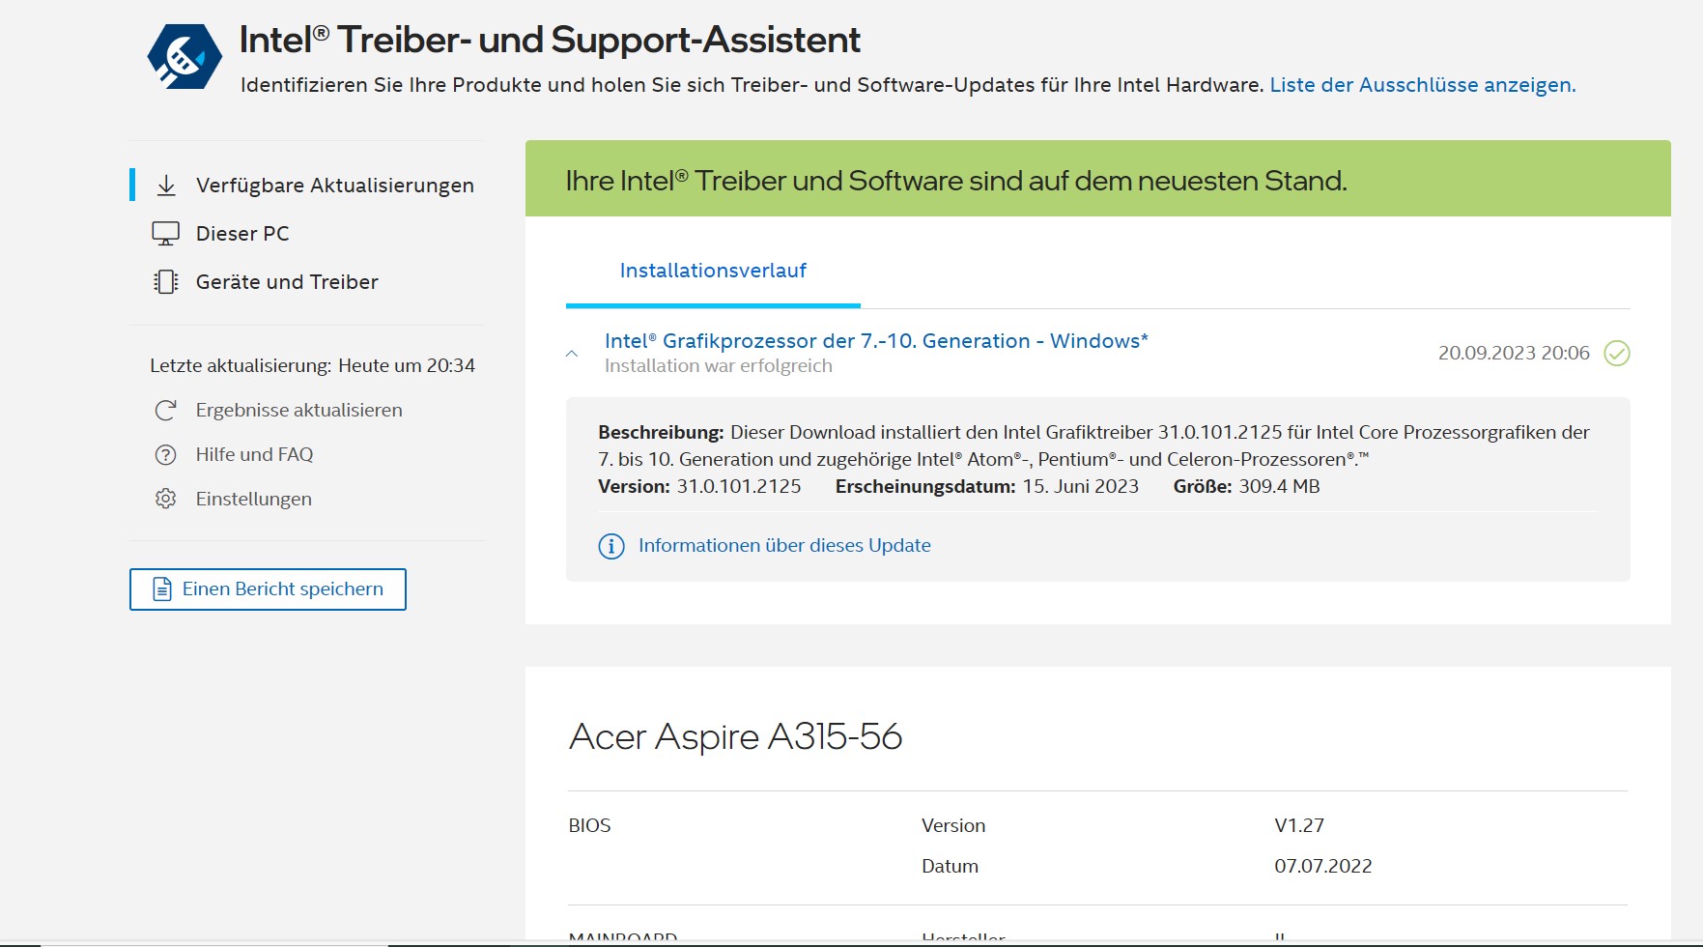Viewport: 1703px width, 947px height.
Task: Click the document icon in the save report button
Action: 163,589
